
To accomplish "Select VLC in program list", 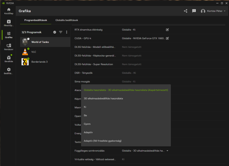I will 45,52.
